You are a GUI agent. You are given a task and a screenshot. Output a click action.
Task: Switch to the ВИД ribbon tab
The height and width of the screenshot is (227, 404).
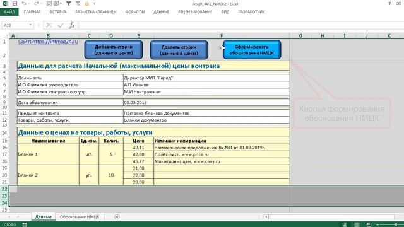[225, 12]
